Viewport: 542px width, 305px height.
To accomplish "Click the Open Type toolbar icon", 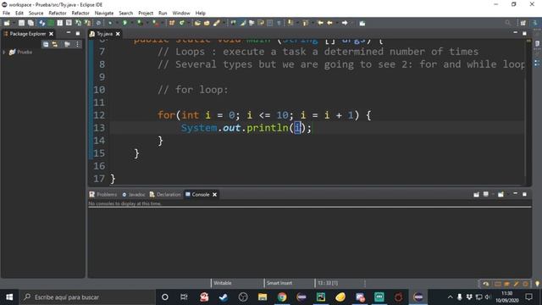I will (197, 23).
